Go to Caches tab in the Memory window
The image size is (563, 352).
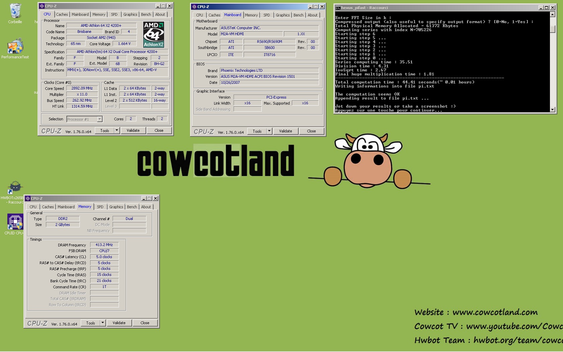(x=48, y=207)
